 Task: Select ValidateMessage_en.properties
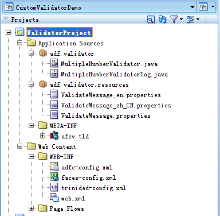pyautogui.click(x=111, y=95)
